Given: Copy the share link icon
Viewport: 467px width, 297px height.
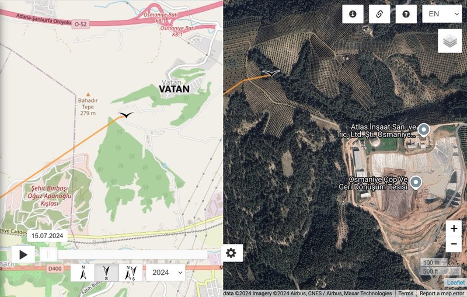Looking at the screenshot, I should point(379,14).
